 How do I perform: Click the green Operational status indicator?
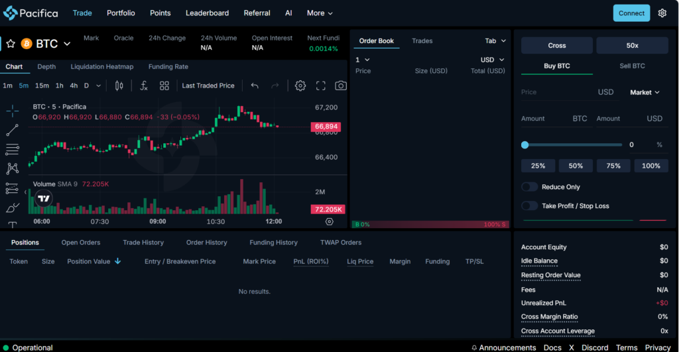6,347
